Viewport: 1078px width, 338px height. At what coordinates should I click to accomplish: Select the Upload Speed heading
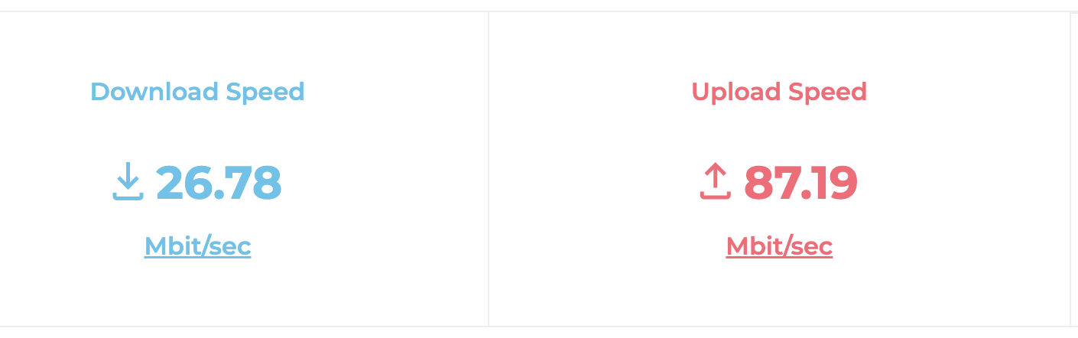[x=779, y=93]
